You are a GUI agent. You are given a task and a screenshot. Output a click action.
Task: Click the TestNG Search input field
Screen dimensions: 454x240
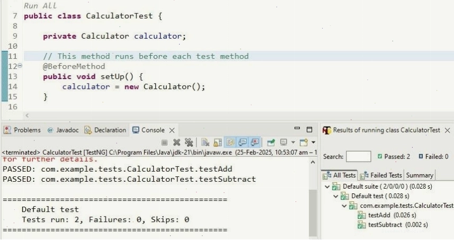click(359, 157)
